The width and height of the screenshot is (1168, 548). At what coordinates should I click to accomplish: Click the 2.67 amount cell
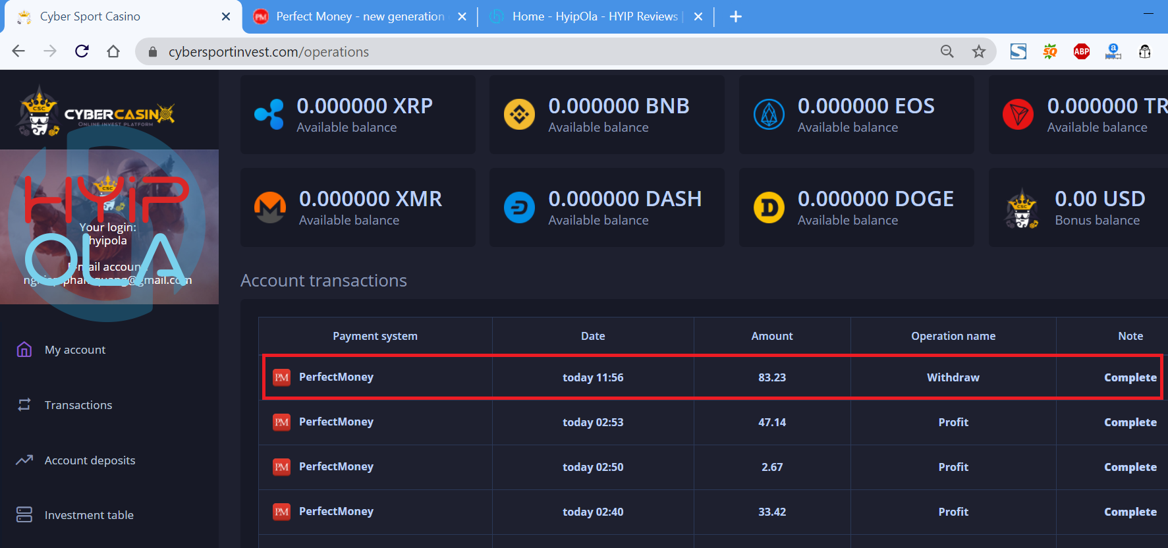[x=772, y=467]
